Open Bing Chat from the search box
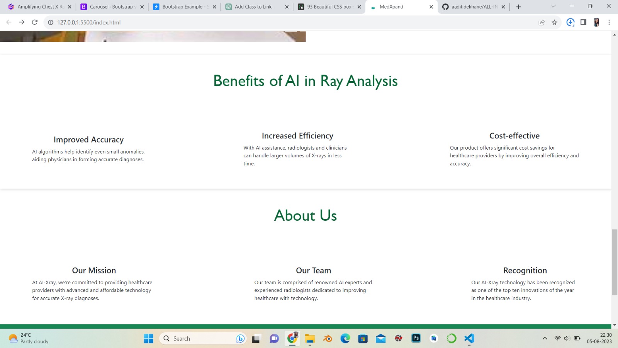 coord(240,339)
